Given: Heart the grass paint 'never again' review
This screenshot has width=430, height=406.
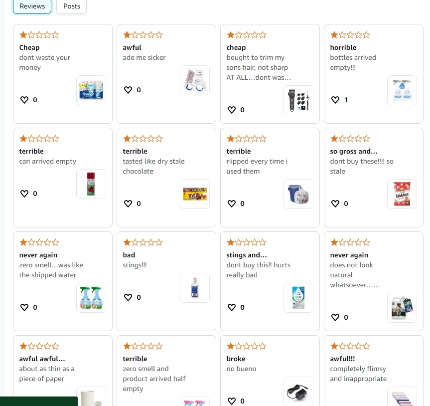Looking at the screenshot, I should click(335, 317).
